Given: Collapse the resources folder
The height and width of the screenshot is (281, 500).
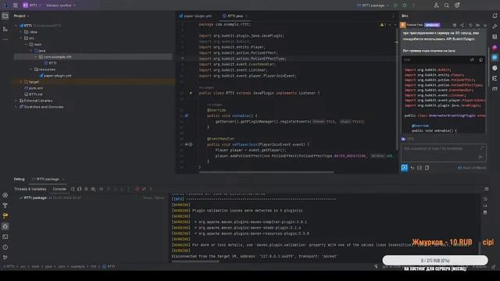Looking at the screenshot, I should [31, 69].
